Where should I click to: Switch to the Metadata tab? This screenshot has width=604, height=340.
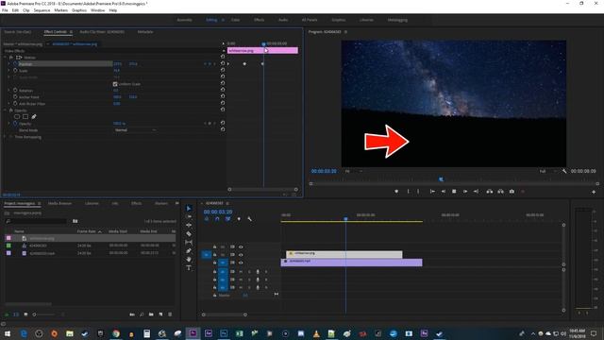[x=145, y=31]
